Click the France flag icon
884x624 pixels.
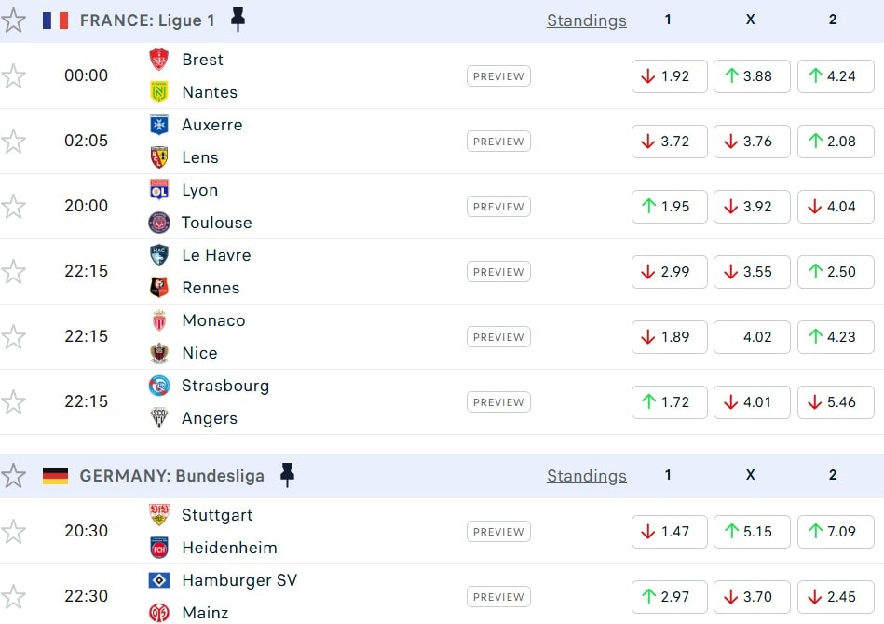pos(55,20)
